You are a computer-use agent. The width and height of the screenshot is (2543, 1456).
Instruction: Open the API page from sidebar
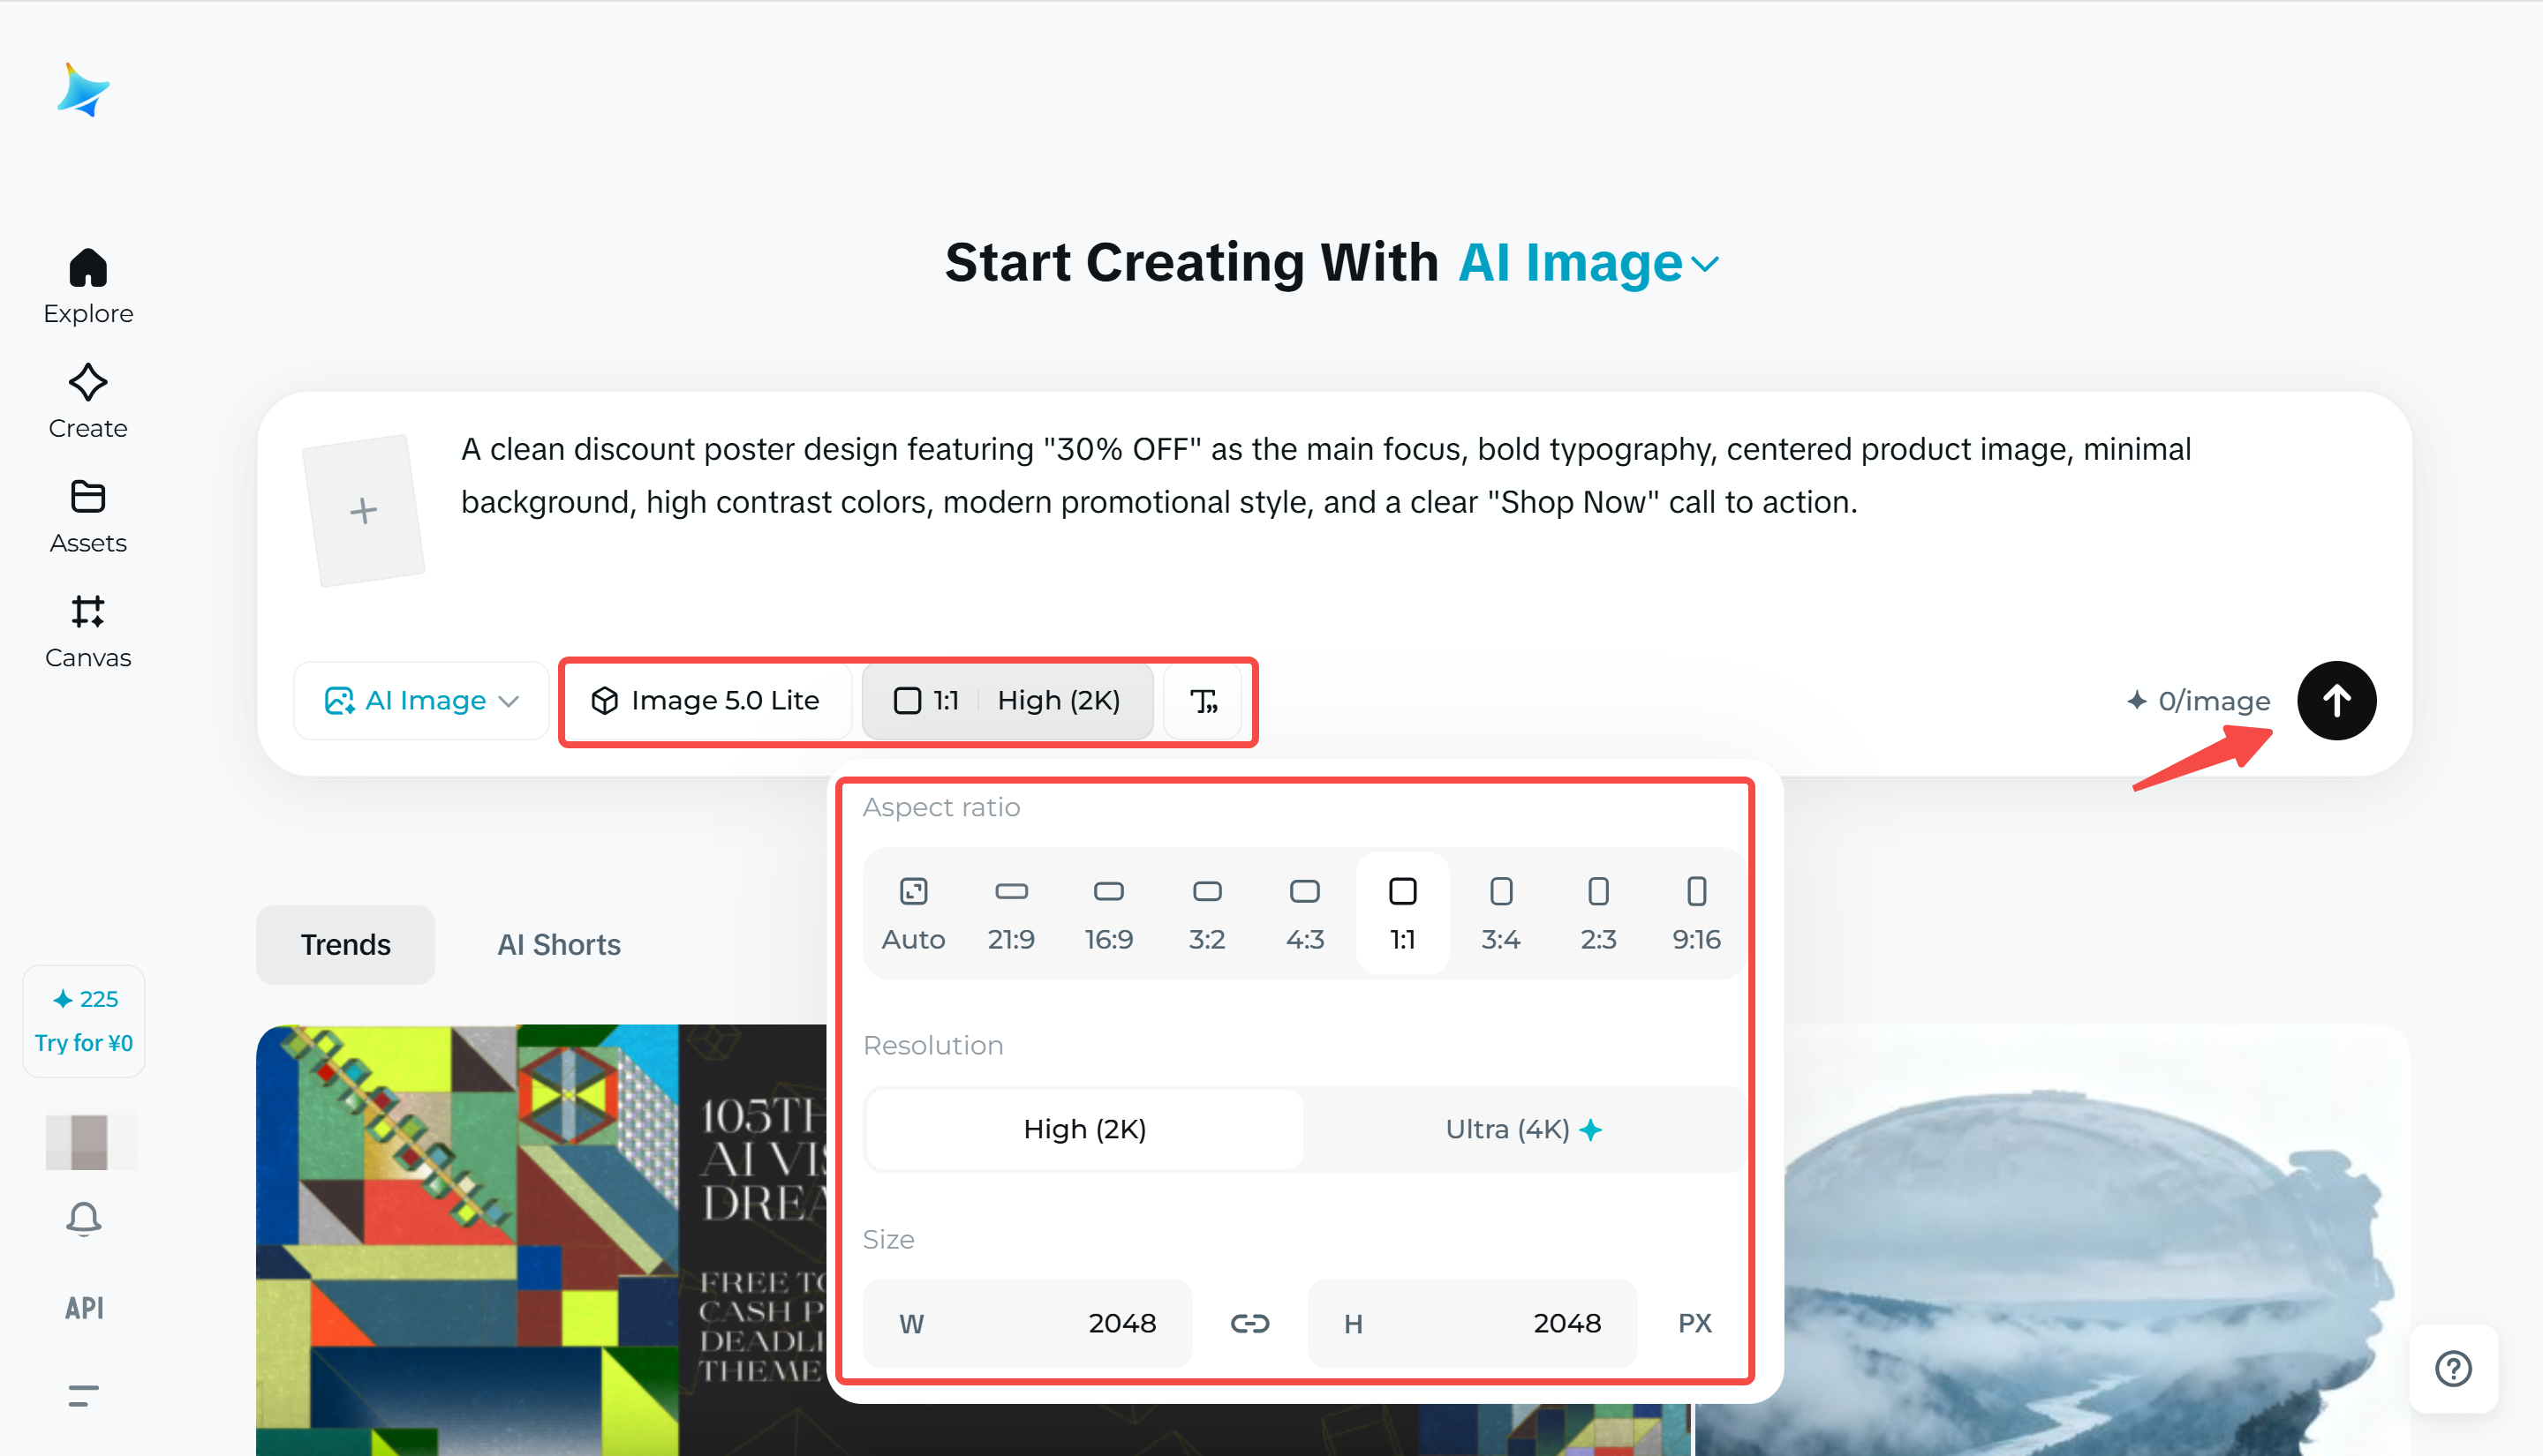pyautogui.click(x=84, y=1307)
